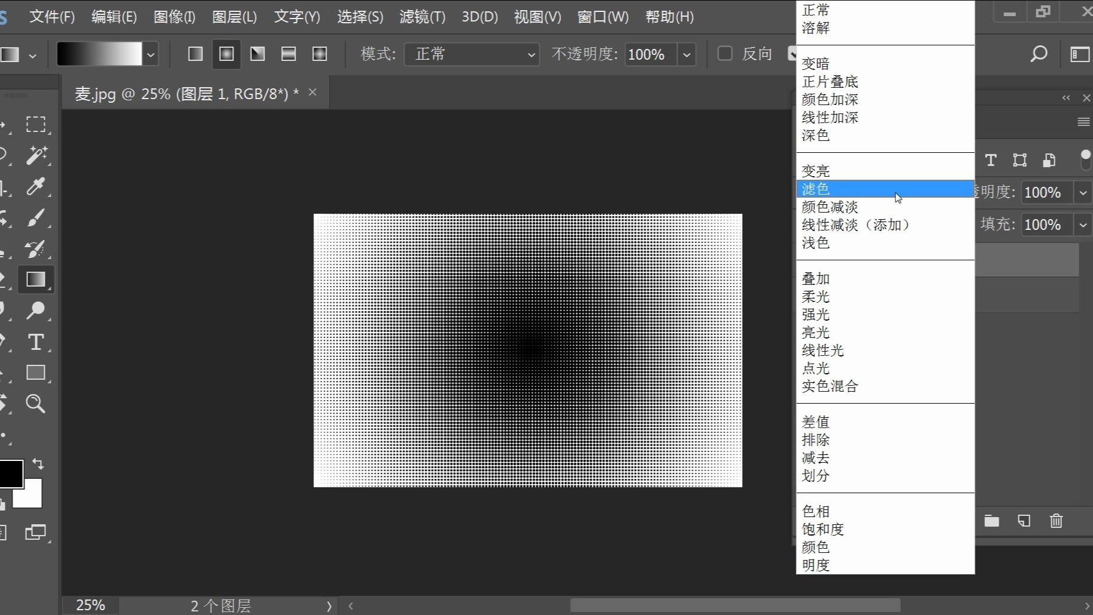Click the 25% zoom level field
This screenshot has width=1093, height=615.
(90, 605)
